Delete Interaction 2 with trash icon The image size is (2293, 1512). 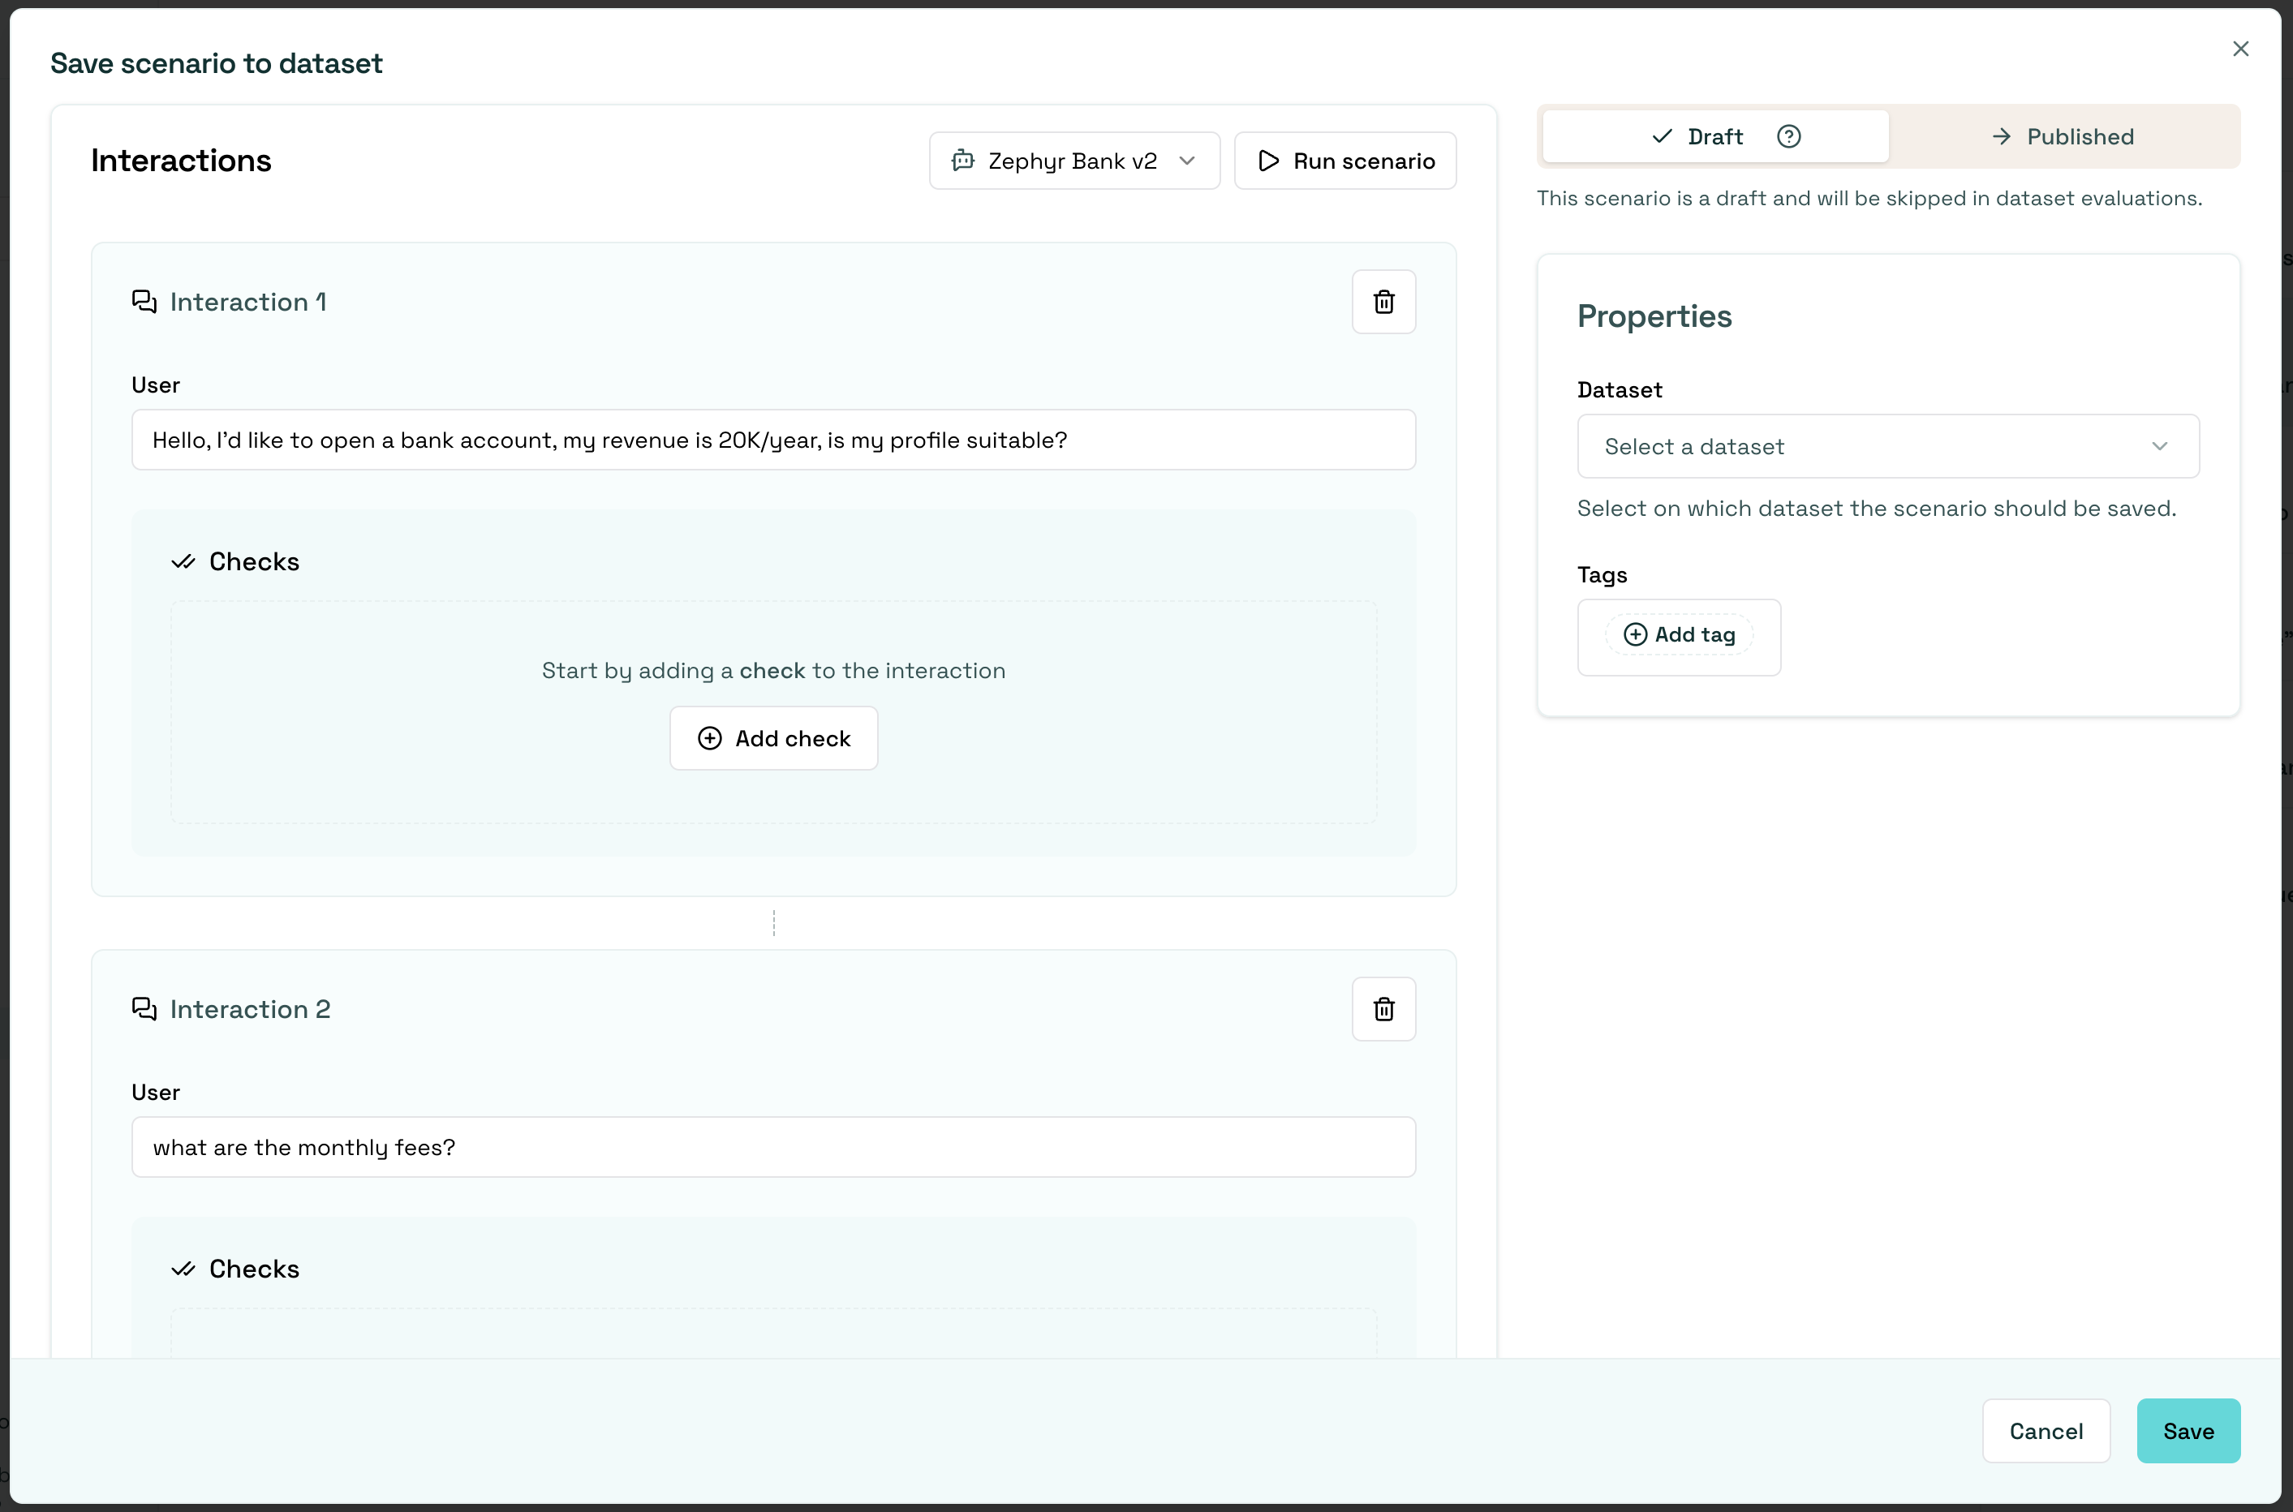point(1383,1008)
